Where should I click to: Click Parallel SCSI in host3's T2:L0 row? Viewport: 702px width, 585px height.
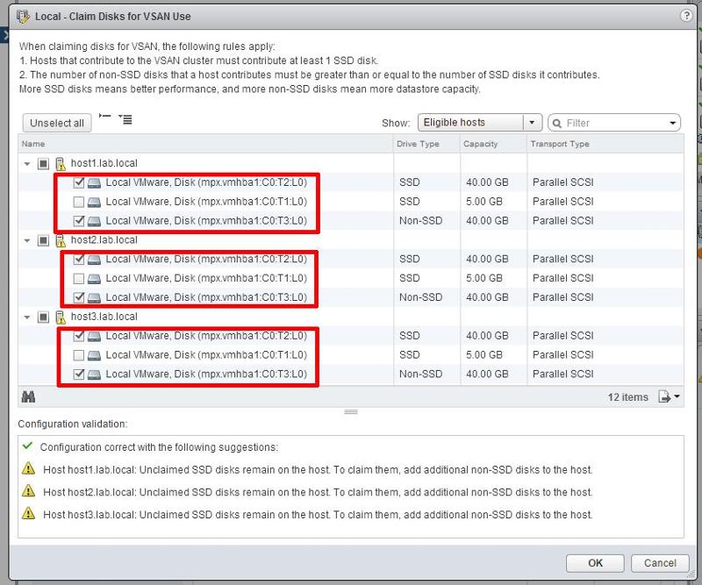[x=562, y=336]
